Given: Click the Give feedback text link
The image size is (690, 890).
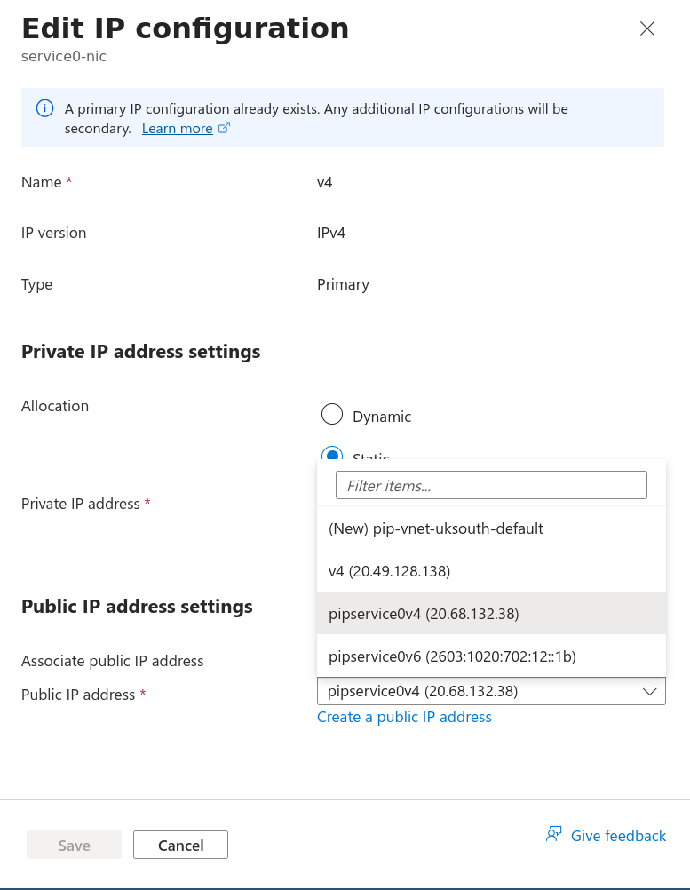Looking at the screenshot, I should click(x=618, y=836).
